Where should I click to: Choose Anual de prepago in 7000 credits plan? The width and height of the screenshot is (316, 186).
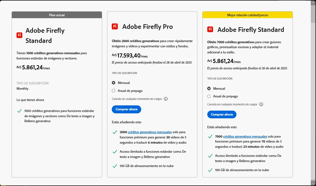(209, 96)
